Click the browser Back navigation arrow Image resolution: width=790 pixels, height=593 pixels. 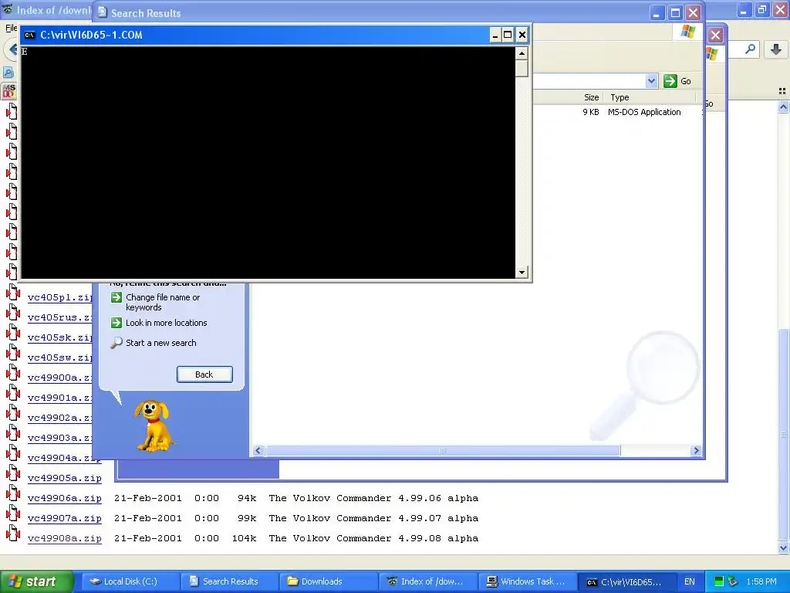click(x=12, y=50)
